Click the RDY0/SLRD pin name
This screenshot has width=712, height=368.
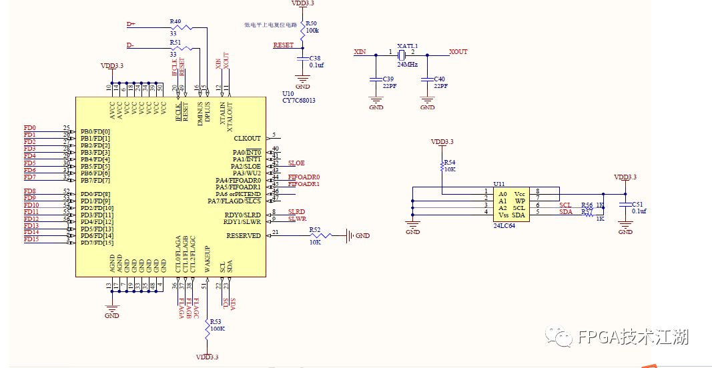click(243, 215)
